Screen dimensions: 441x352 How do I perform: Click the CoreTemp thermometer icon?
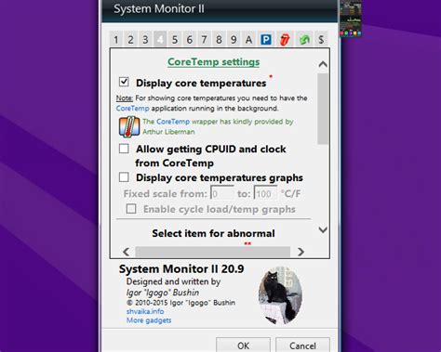[x=129, y=126]
